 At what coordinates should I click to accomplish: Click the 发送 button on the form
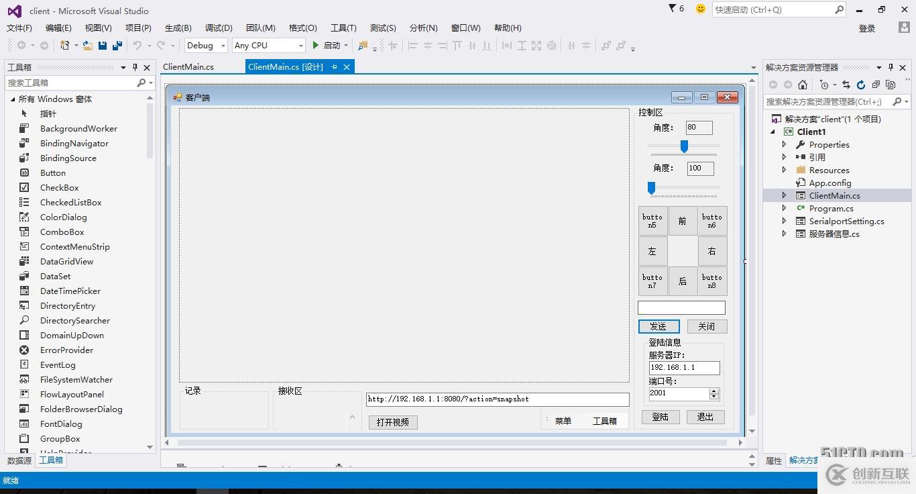(x=659, y=326)
